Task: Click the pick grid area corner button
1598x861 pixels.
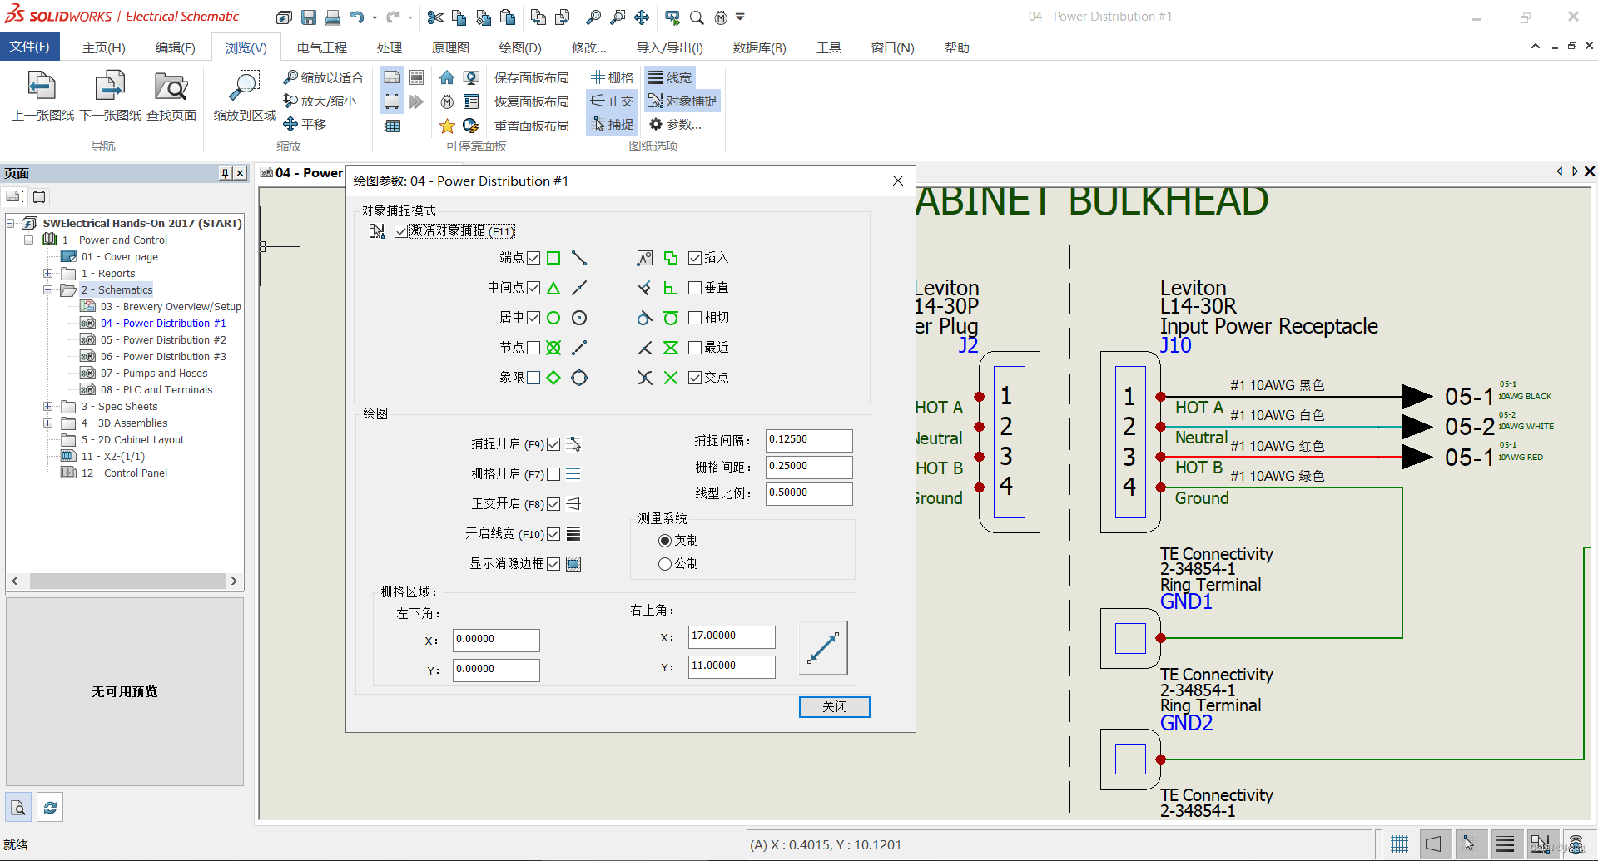Action: [x=822, y=648]
